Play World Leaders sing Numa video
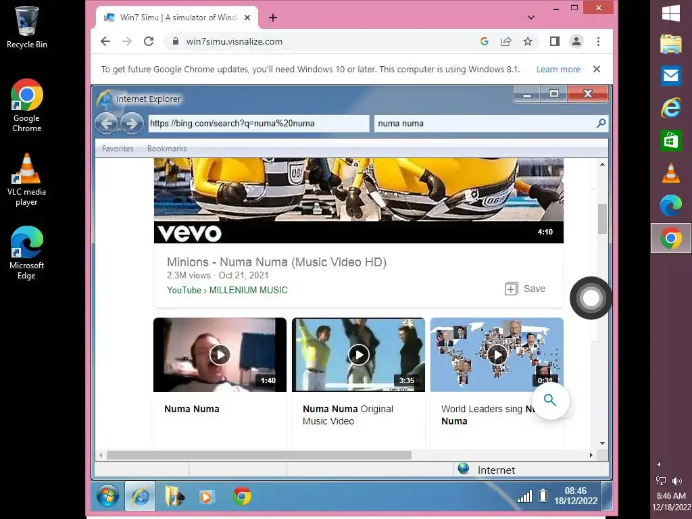 coord(497,355)
